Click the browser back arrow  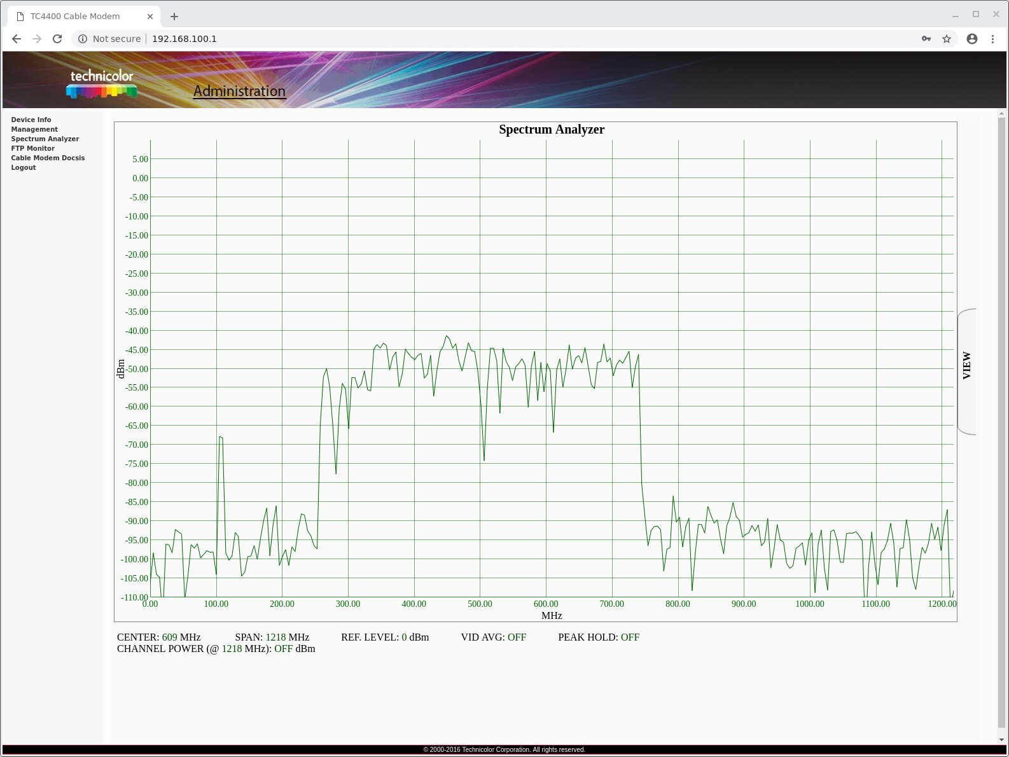coord(17,39)
